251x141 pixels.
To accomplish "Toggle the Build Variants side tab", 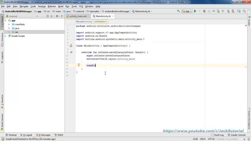I will coord(2,122).
